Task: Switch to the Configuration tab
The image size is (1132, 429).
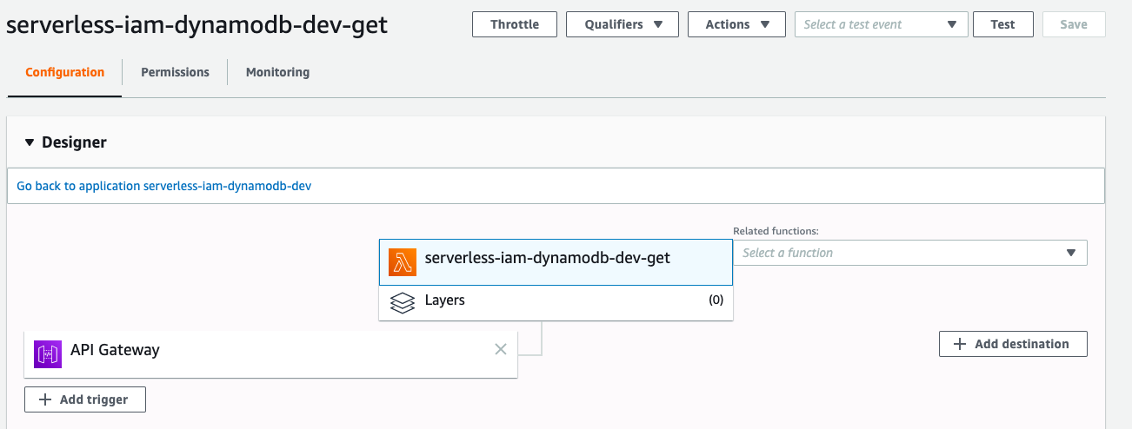Action: coord(65,72)
